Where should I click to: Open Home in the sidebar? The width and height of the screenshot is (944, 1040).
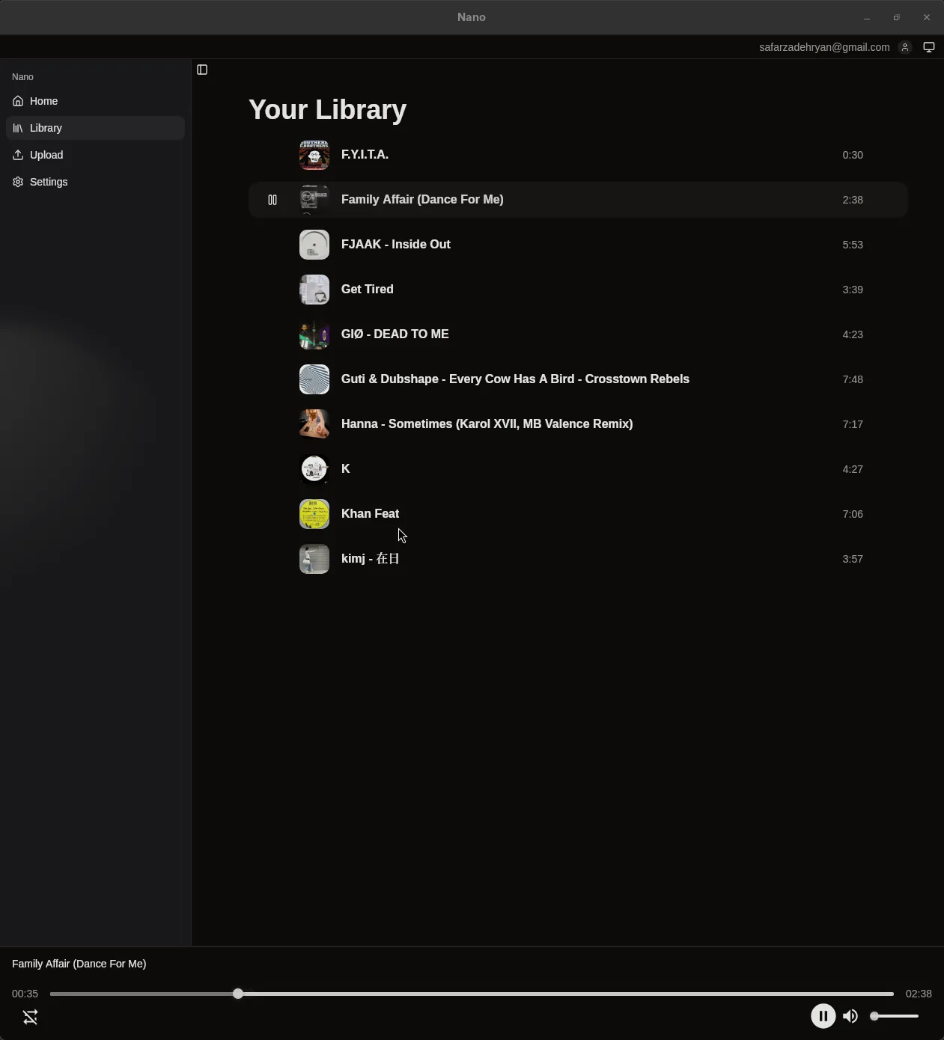[x=44, y=101]
